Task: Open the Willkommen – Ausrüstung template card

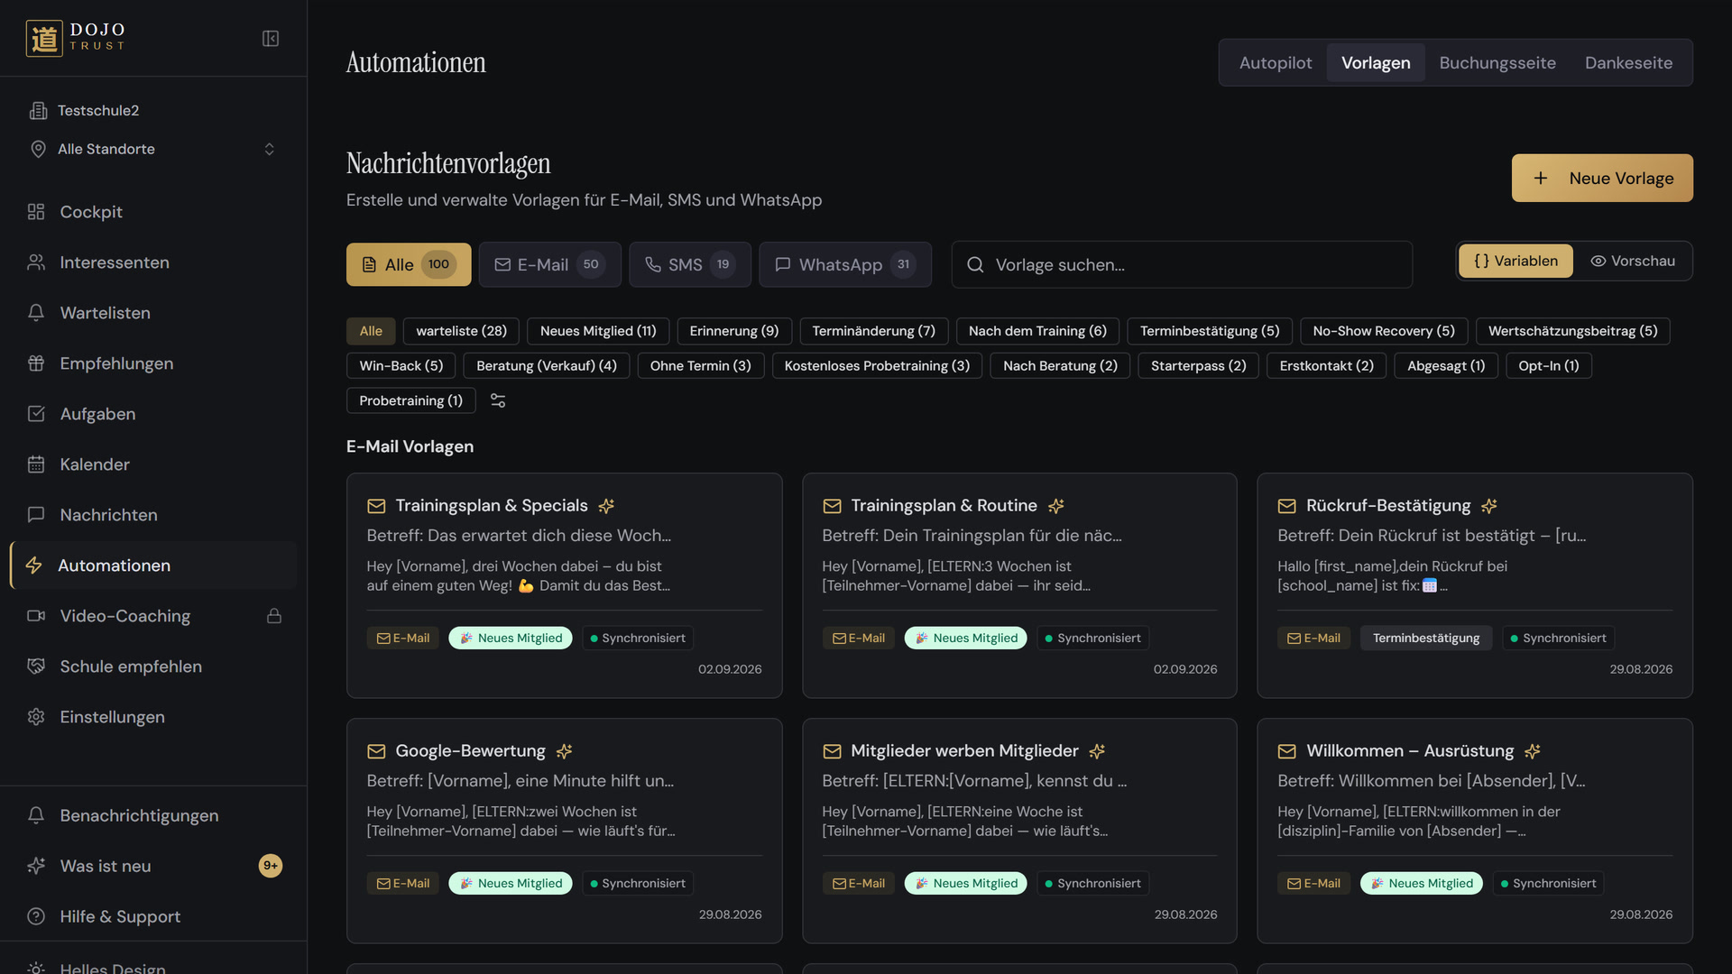Action: pos(1475,831)
